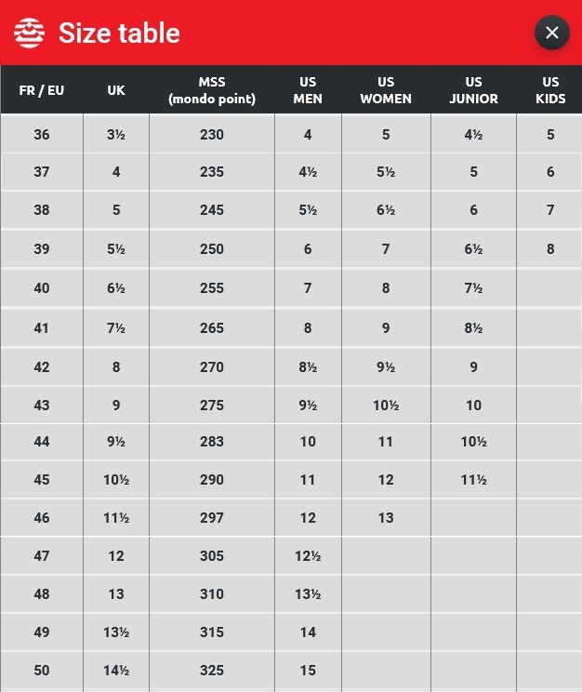
Task: Select US Women size 13 cell
Action: click(386, 518)
